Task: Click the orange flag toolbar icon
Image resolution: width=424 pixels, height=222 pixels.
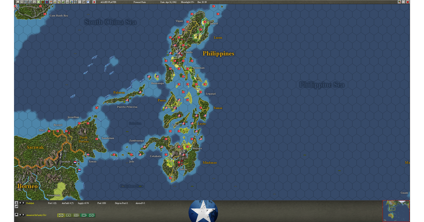Action: [x=51, y=2]
